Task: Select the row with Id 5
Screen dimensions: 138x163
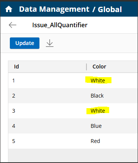Action: 73,141
